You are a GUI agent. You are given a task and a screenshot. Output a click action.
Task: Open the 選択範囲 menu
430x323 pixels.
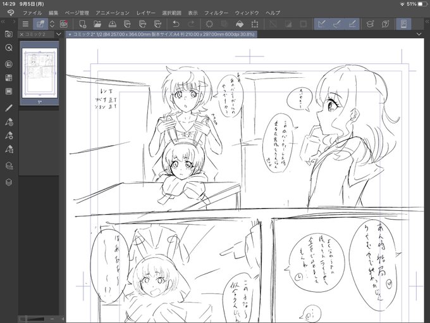(171, 13)
